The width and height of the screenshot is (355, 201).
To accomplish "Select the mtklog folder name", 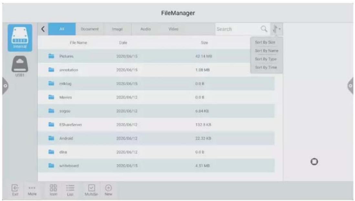I will 65,84.
